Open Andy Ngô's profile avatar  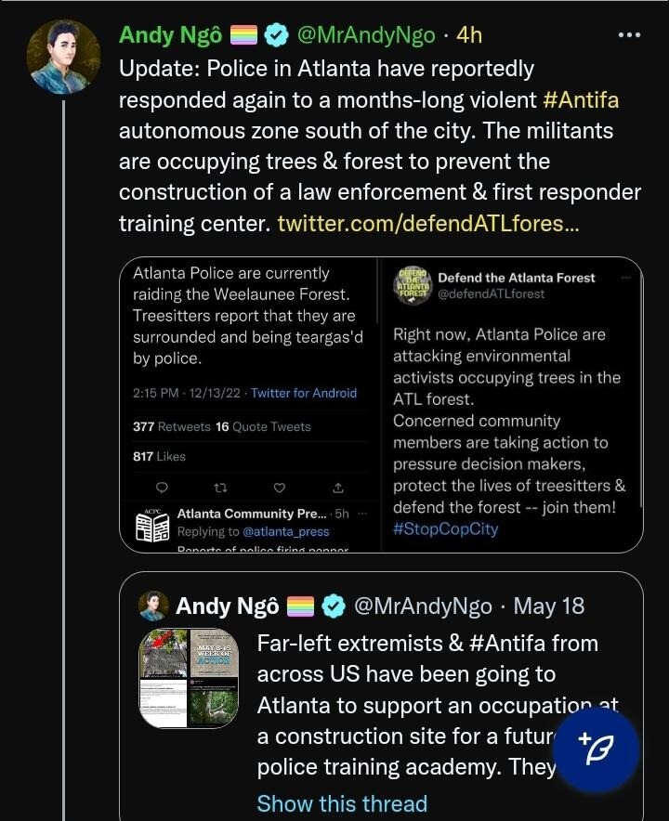[62, 57]
